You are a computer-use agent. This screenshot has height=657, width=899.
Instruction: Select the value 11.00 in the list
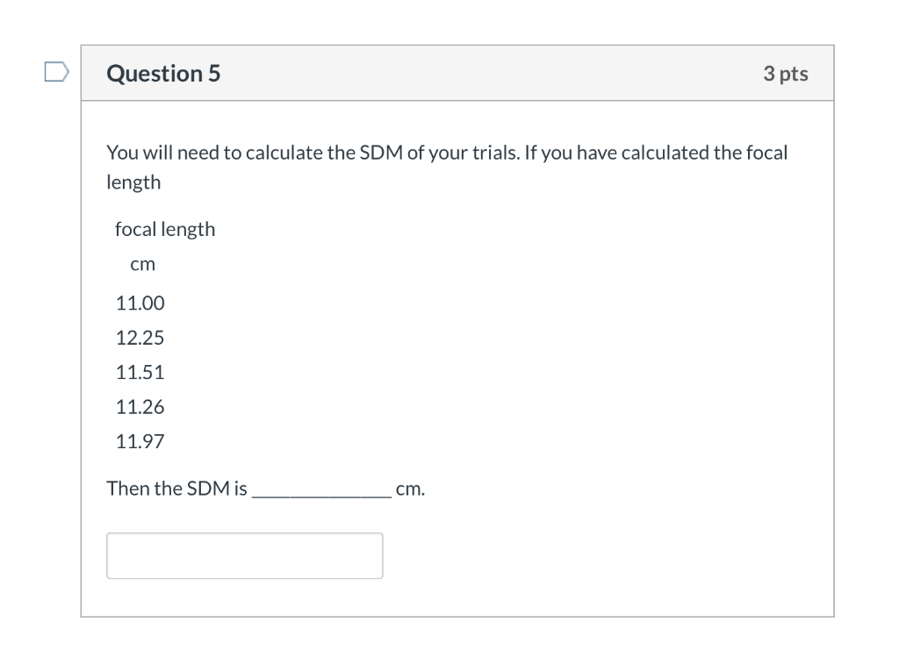click(x=140, y=303)
